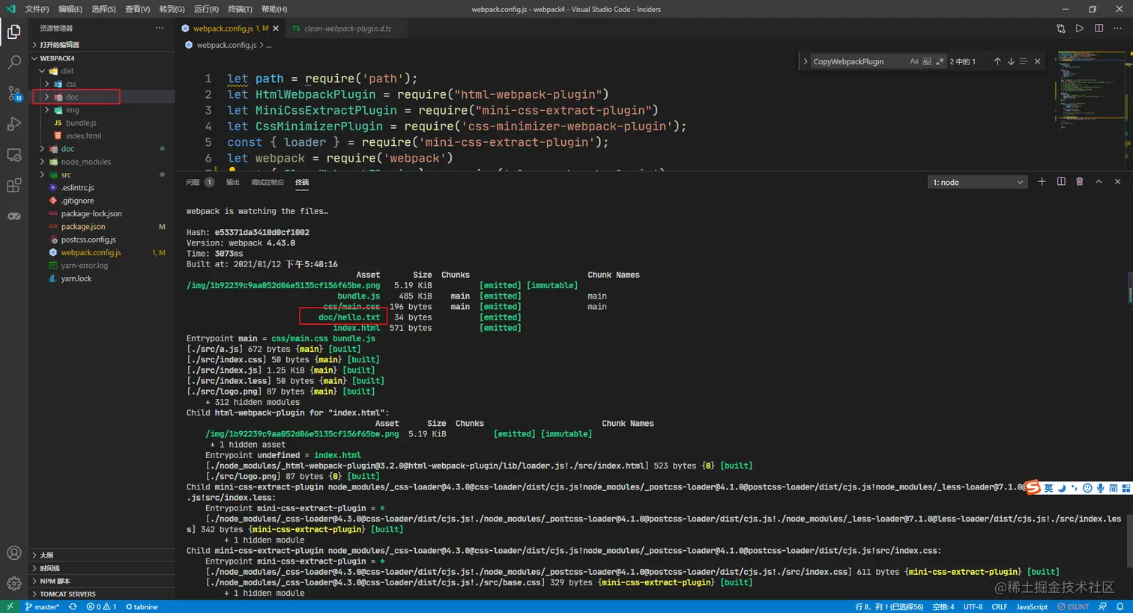Image resolution: width=1133 pixels, height=613 pixels.
Task: Click master branch in status bar
Action: pyautogui.click(x=43, y=606)
